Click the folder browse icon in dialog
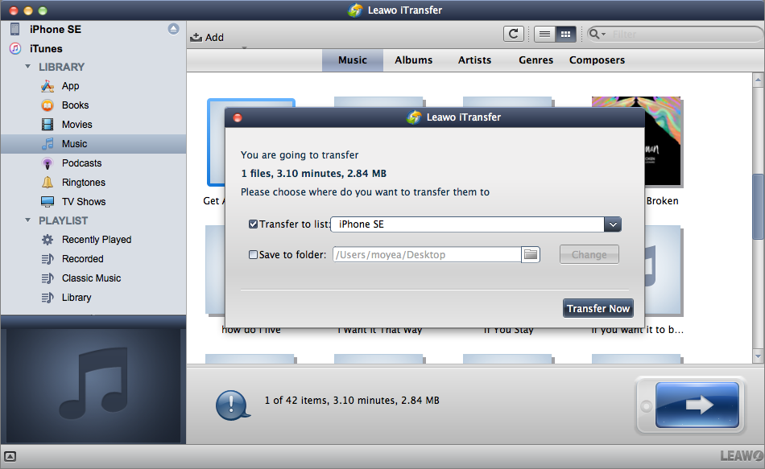The height and width of the screenshot is (469, 765). pos(530,254)
